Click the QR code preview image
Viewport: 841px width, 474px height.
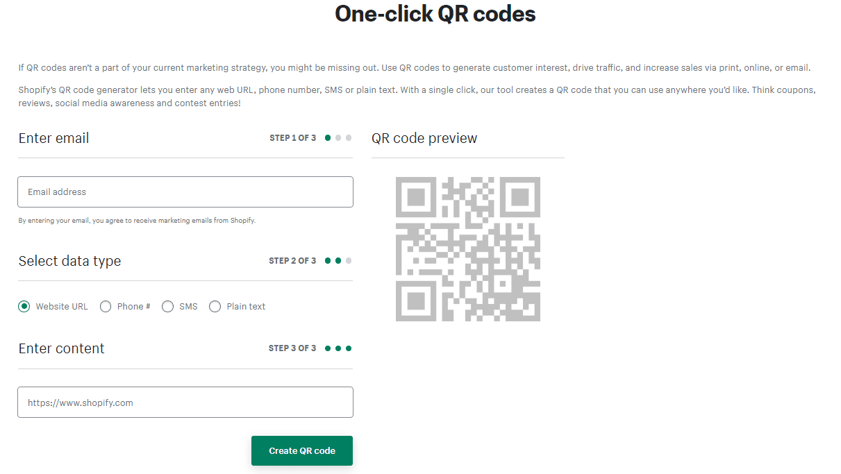click(x=467, y=248)
